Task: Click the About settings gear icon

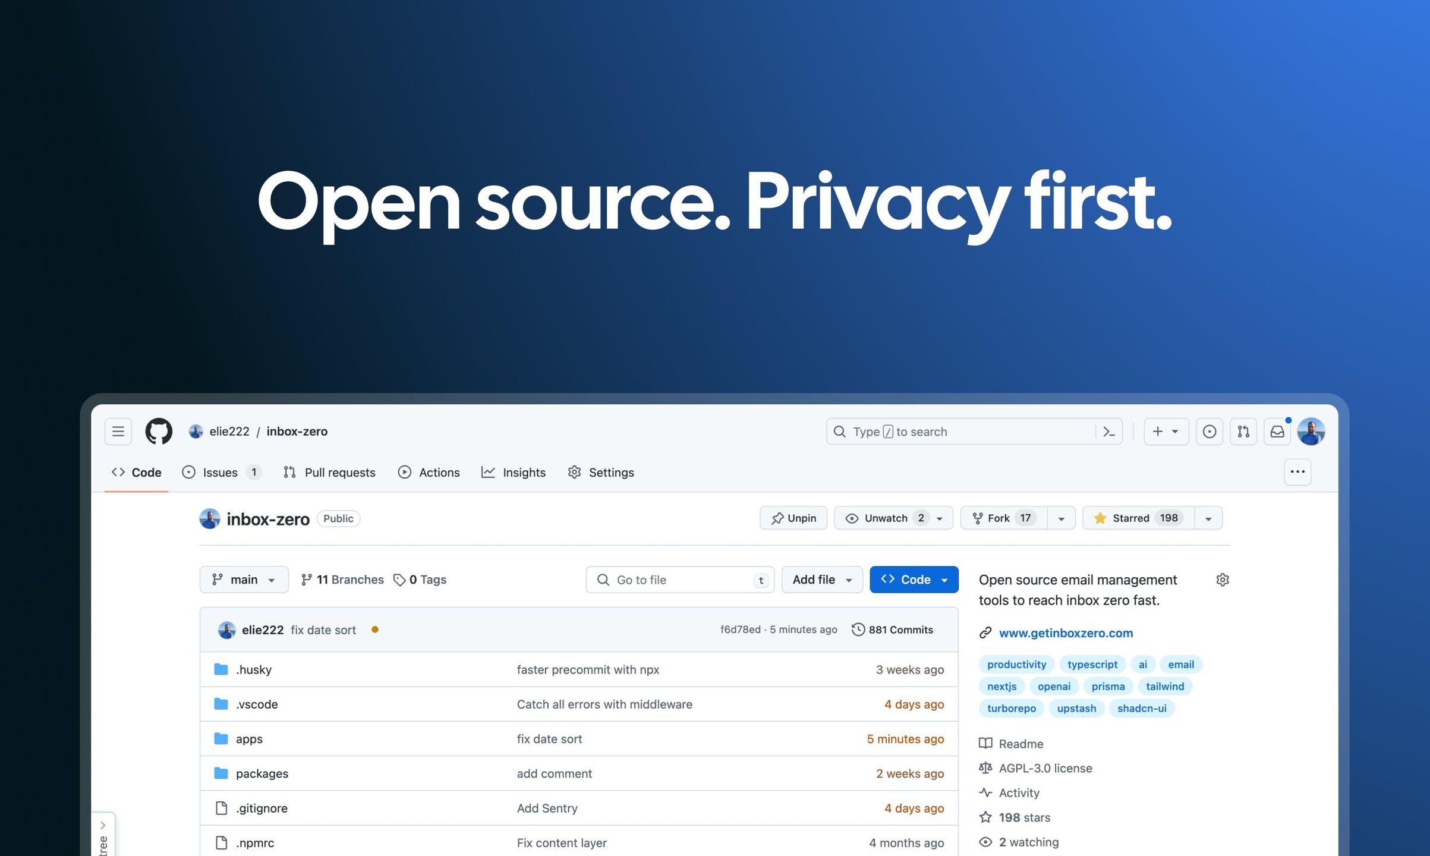Action: pyautogui.click(x=1222, y=580)
